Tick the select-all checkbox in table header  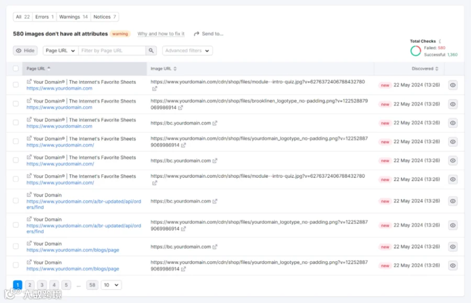[x=16, y=69]
